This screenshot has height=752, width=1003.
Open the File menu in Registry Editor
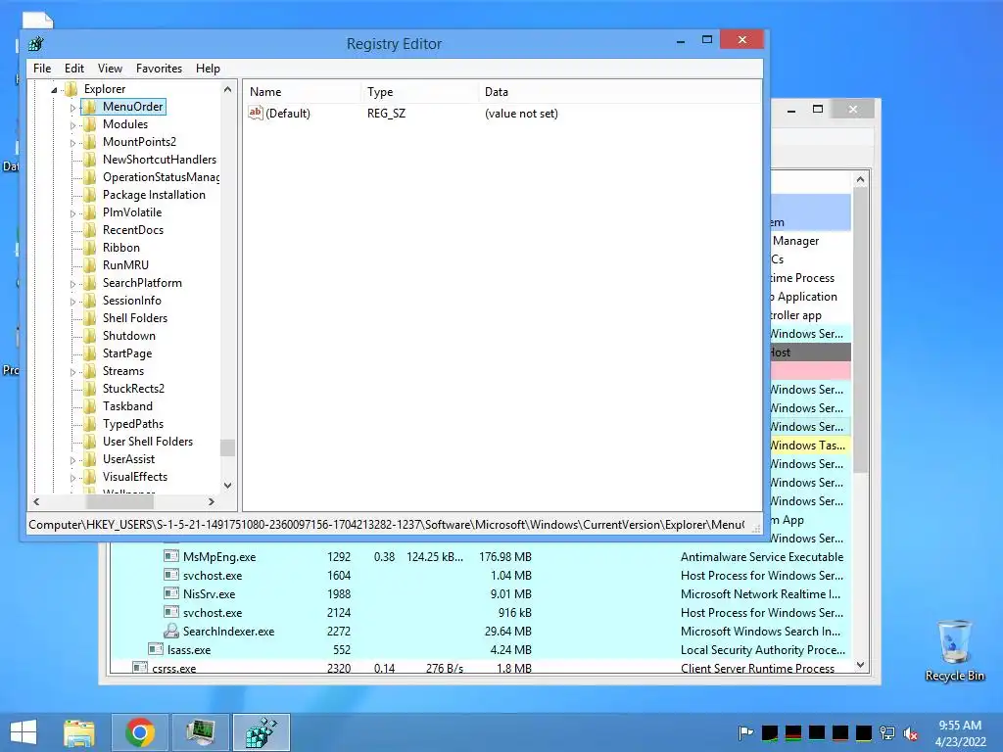[42, 69]
